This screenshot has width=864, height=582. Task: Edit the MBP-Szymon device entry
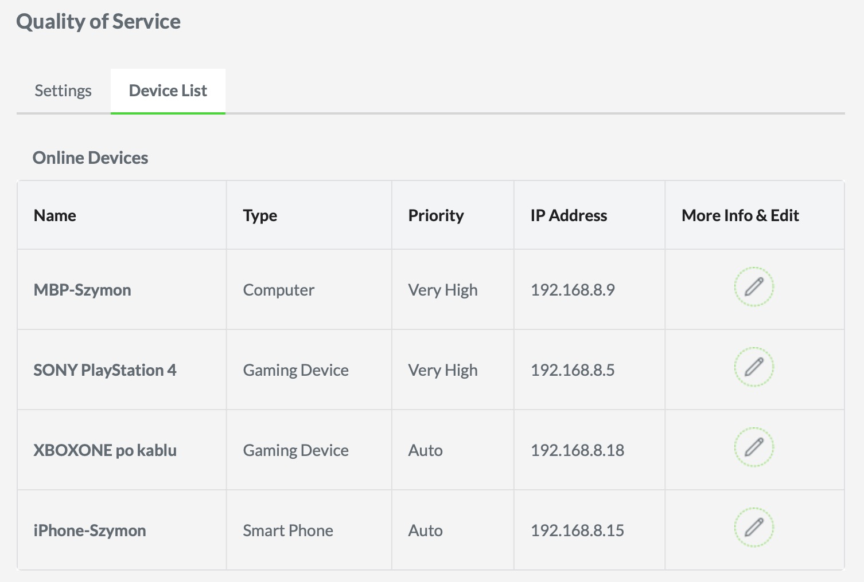[x=754, y=286]
